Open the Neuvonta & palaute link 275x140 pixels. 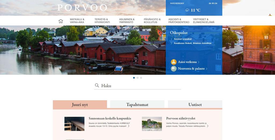point(191,69)
